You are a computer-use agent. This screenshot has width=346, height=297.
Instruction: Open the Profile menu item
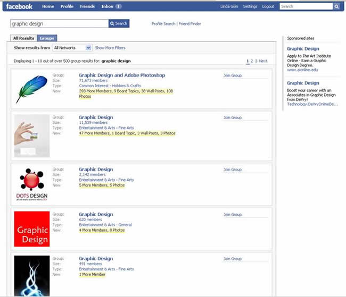point(67,6)
